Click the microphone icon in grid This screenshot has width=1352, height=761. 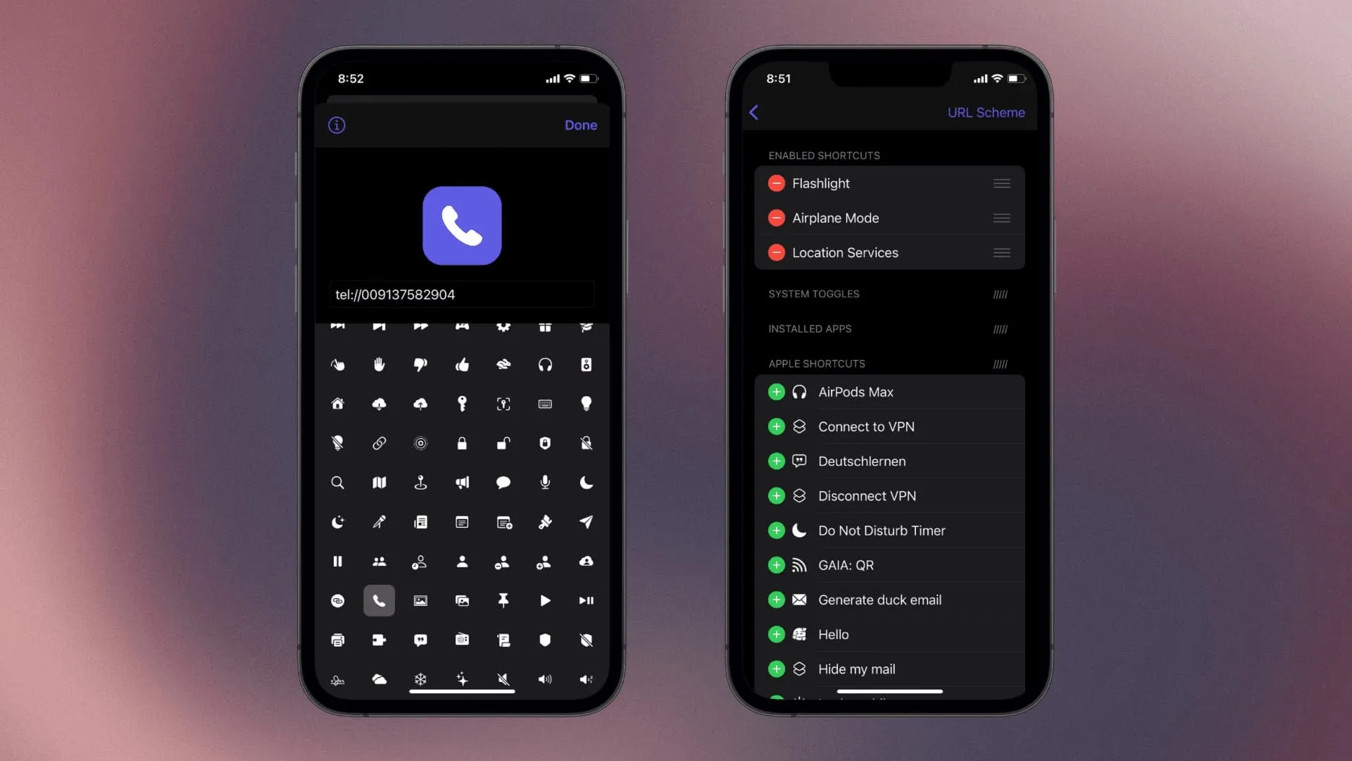pos(544,481)
